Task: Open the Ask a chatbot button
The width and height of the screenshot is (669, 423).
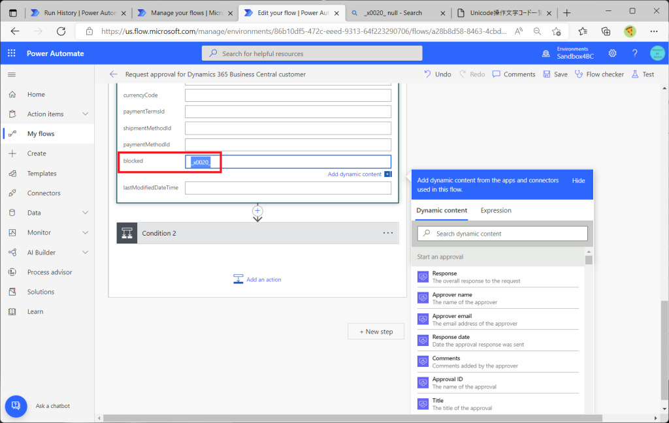Action: tap(16, 406)
